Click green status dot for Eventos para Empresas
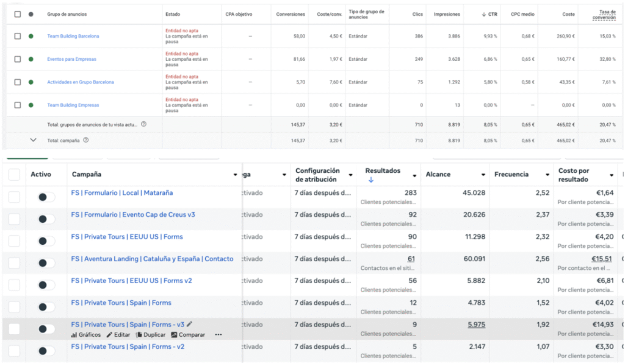625x363 pixels. click(x=31, y=59)
